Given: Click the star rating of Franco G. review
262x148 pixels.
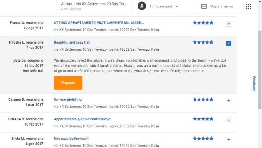Looking at the screenshot, I should [x=203, y=23].
